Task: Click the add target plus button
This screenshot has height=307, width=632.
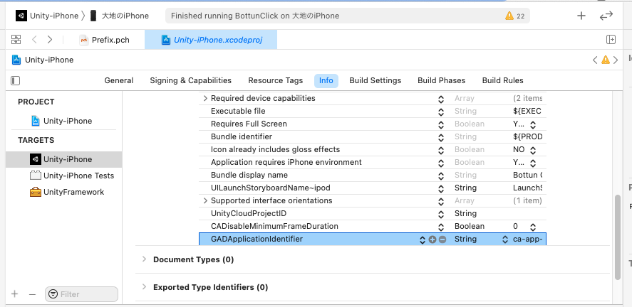Action: tap(14, 293)
